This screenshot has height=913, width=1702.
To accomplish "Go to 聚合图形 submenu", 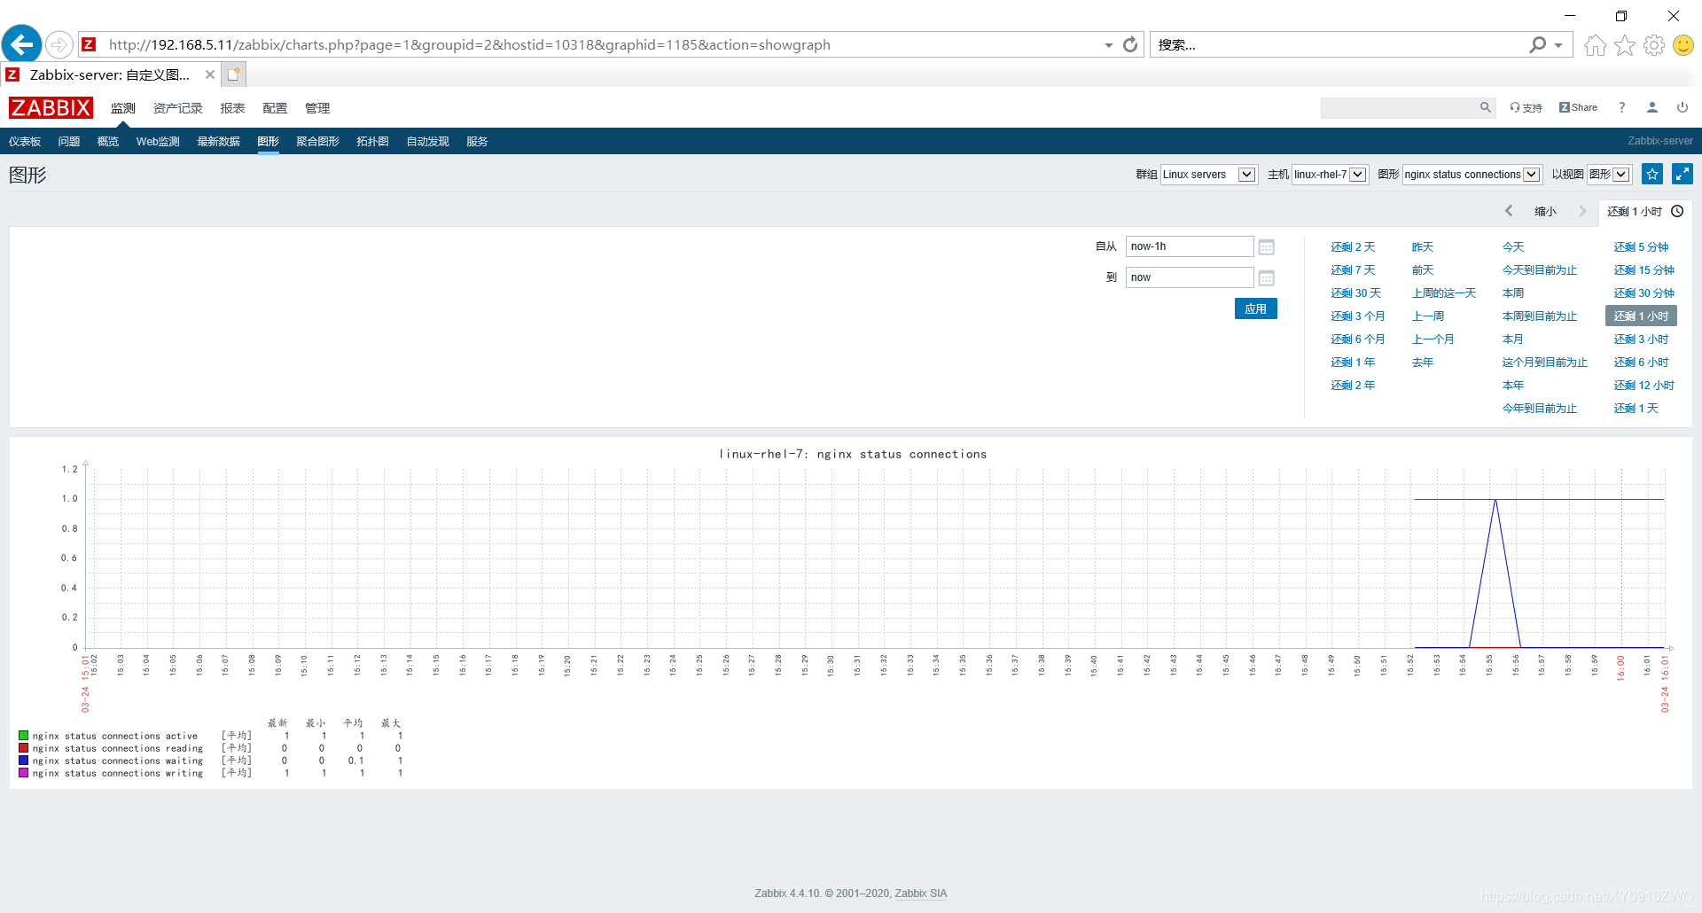I will (x=318, y=142).
